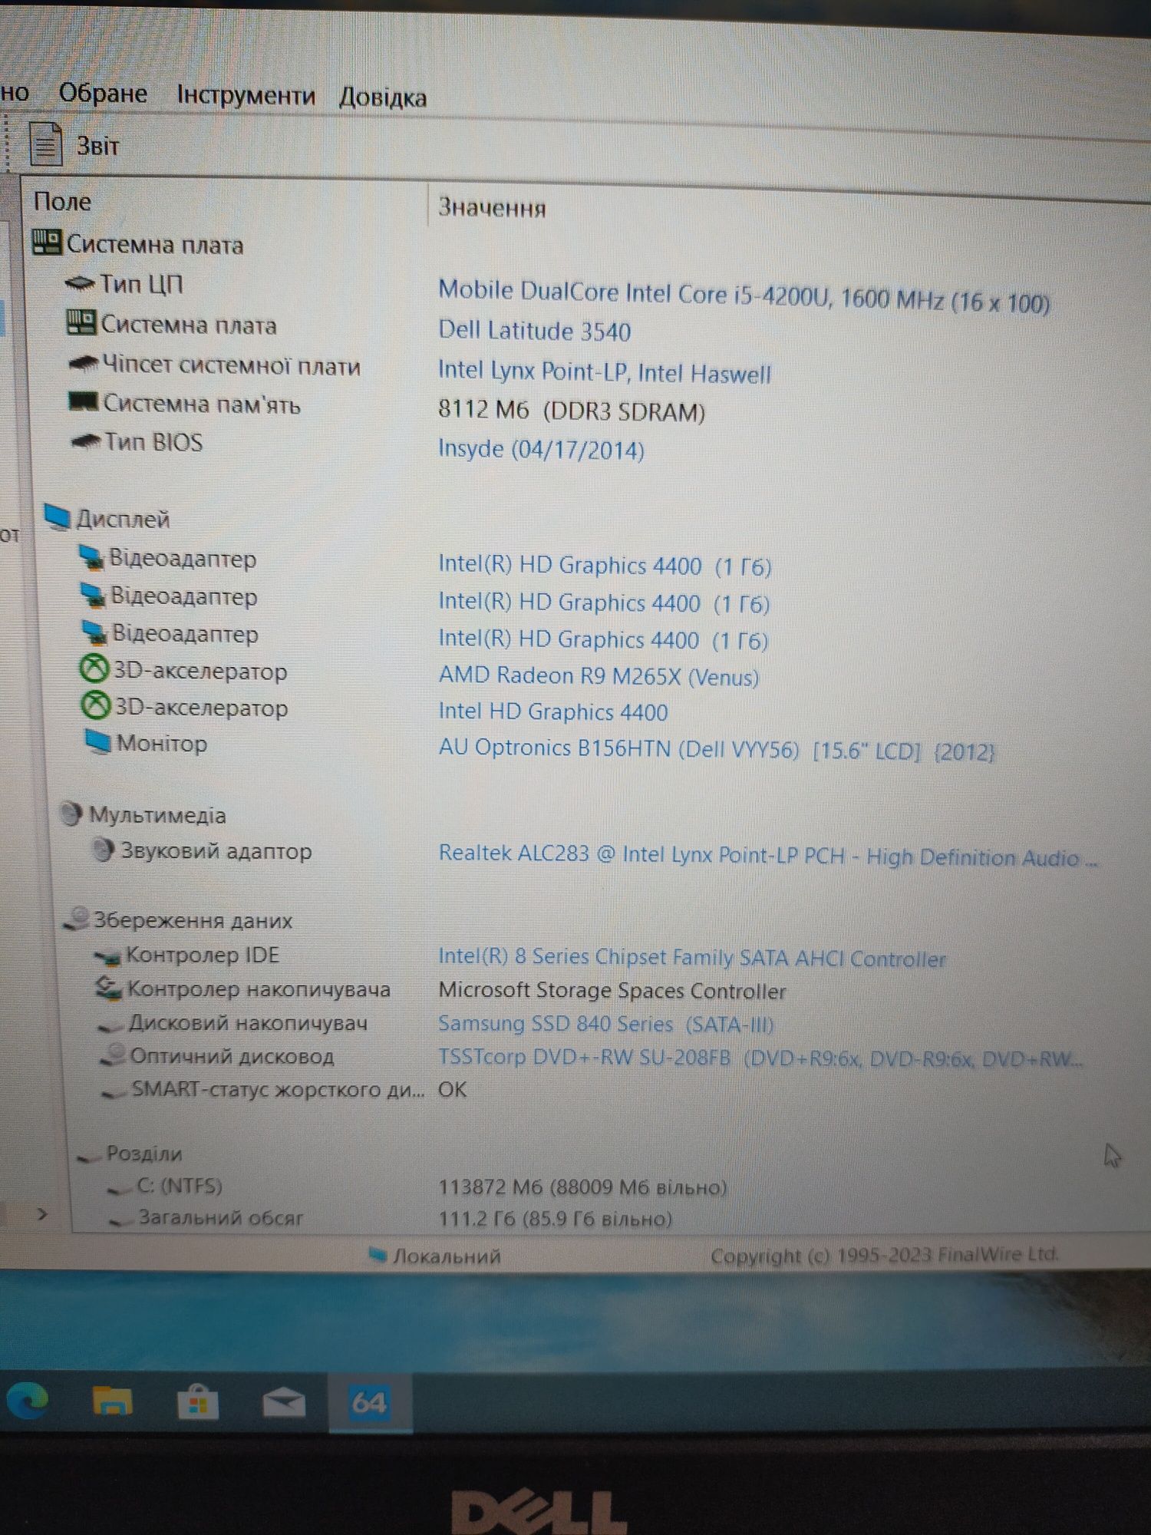Select the 113872 Мб partition value
This screenshot has width=1151, height=1535.
(582, 1187)
